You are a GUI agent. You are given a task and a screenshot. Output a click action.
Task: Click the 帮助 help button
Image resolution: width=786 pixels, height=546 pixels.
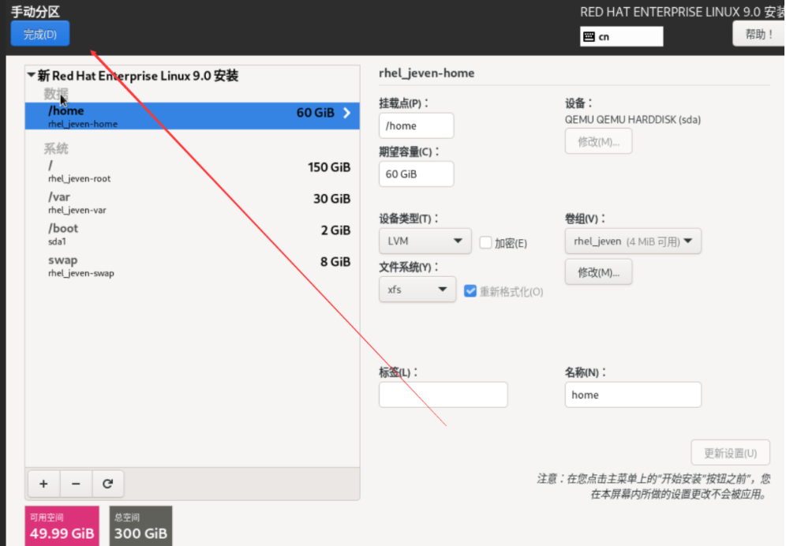(x=758, y=34)
